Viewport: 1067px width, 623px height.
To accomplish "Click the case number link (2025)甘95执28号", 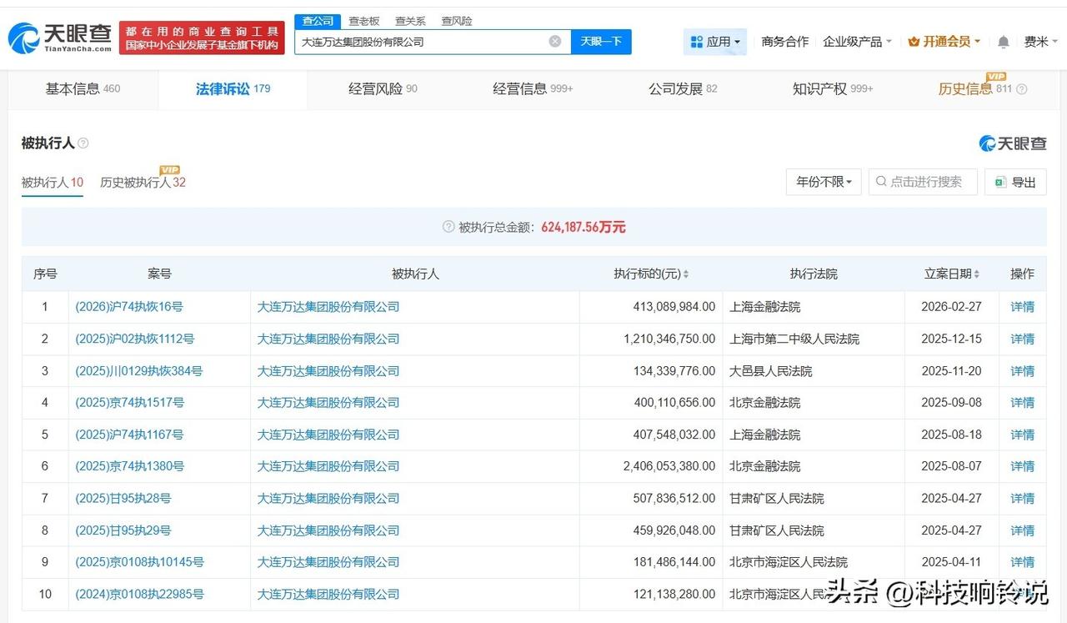I will [x=123, y=498].
